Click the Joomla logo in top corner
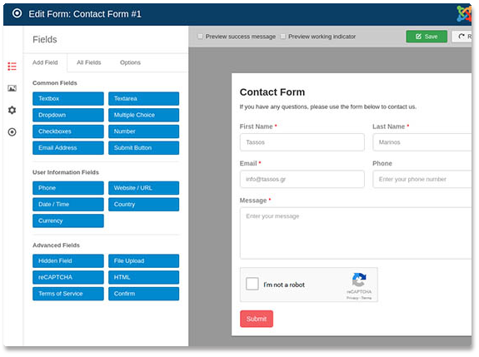479x357 pixels. coord(464,13)
